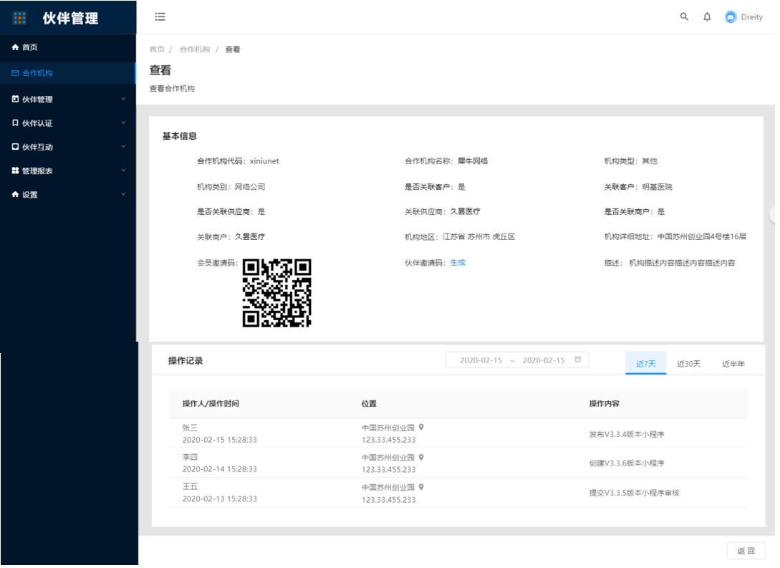Click the 生成 partner invite code link

(458, 263)
